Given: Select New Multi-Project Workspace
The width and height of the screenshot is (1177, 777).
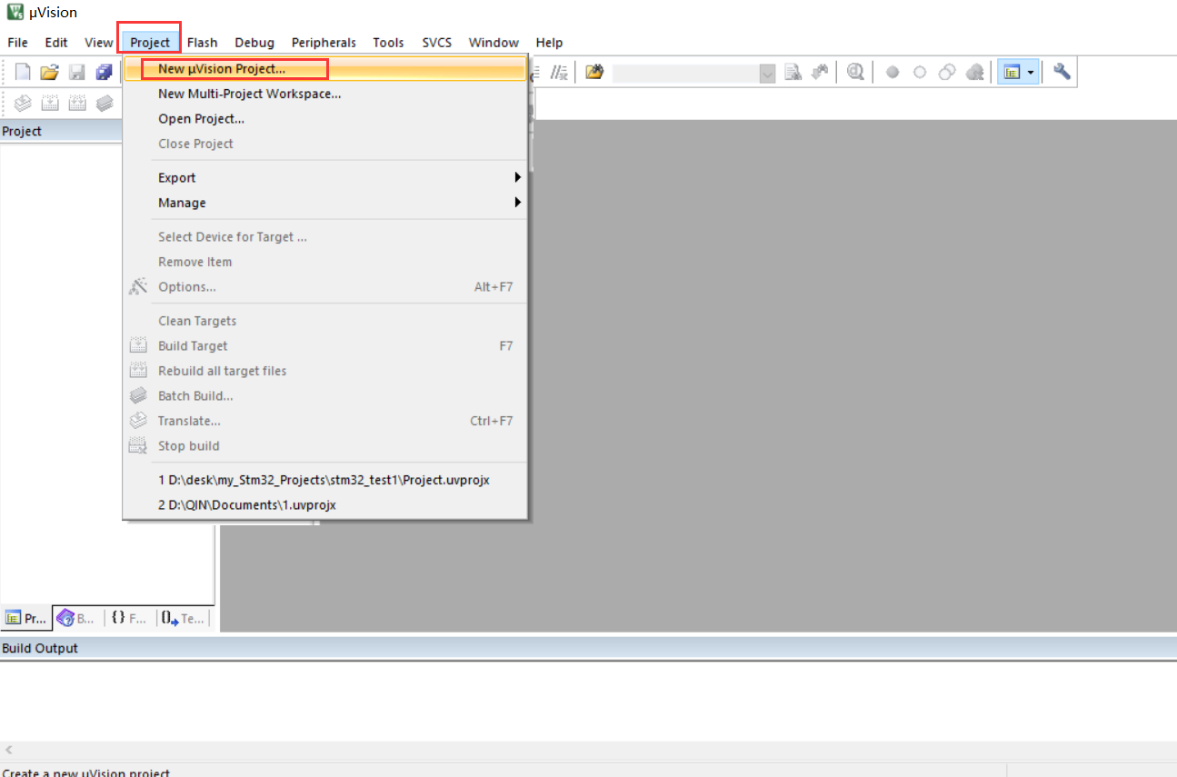Looking at the screenshot, I should pos(325,93).
